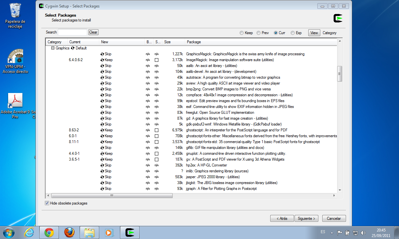
Task: Cycle the Skip icon for freeglut
Action: (102, 113)
